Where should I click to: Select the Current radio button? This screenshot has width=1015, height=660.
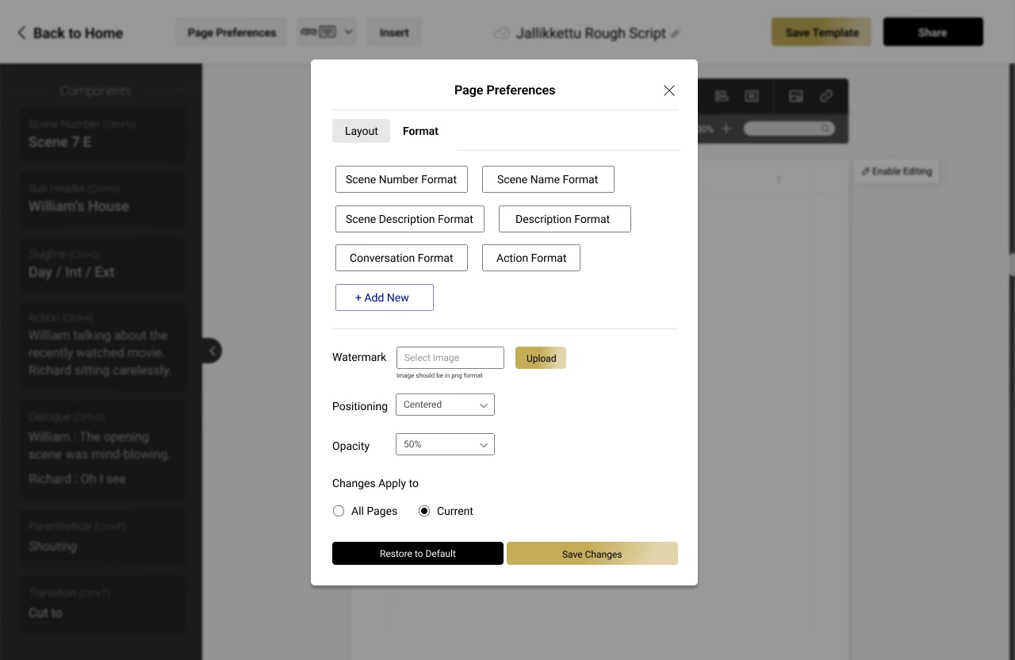pos(424,511)
